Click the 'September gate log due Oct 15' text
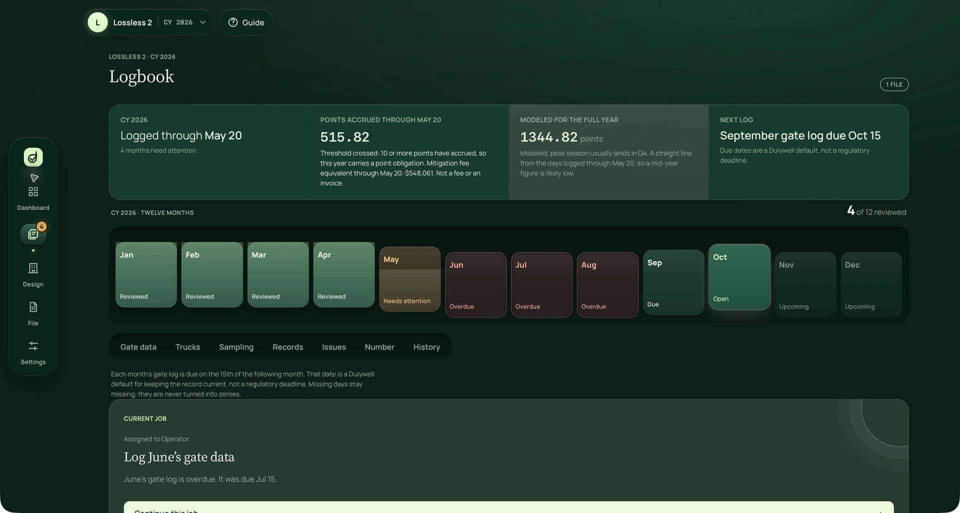This screenshot has width=960, height=513. [x=800, y=135]
